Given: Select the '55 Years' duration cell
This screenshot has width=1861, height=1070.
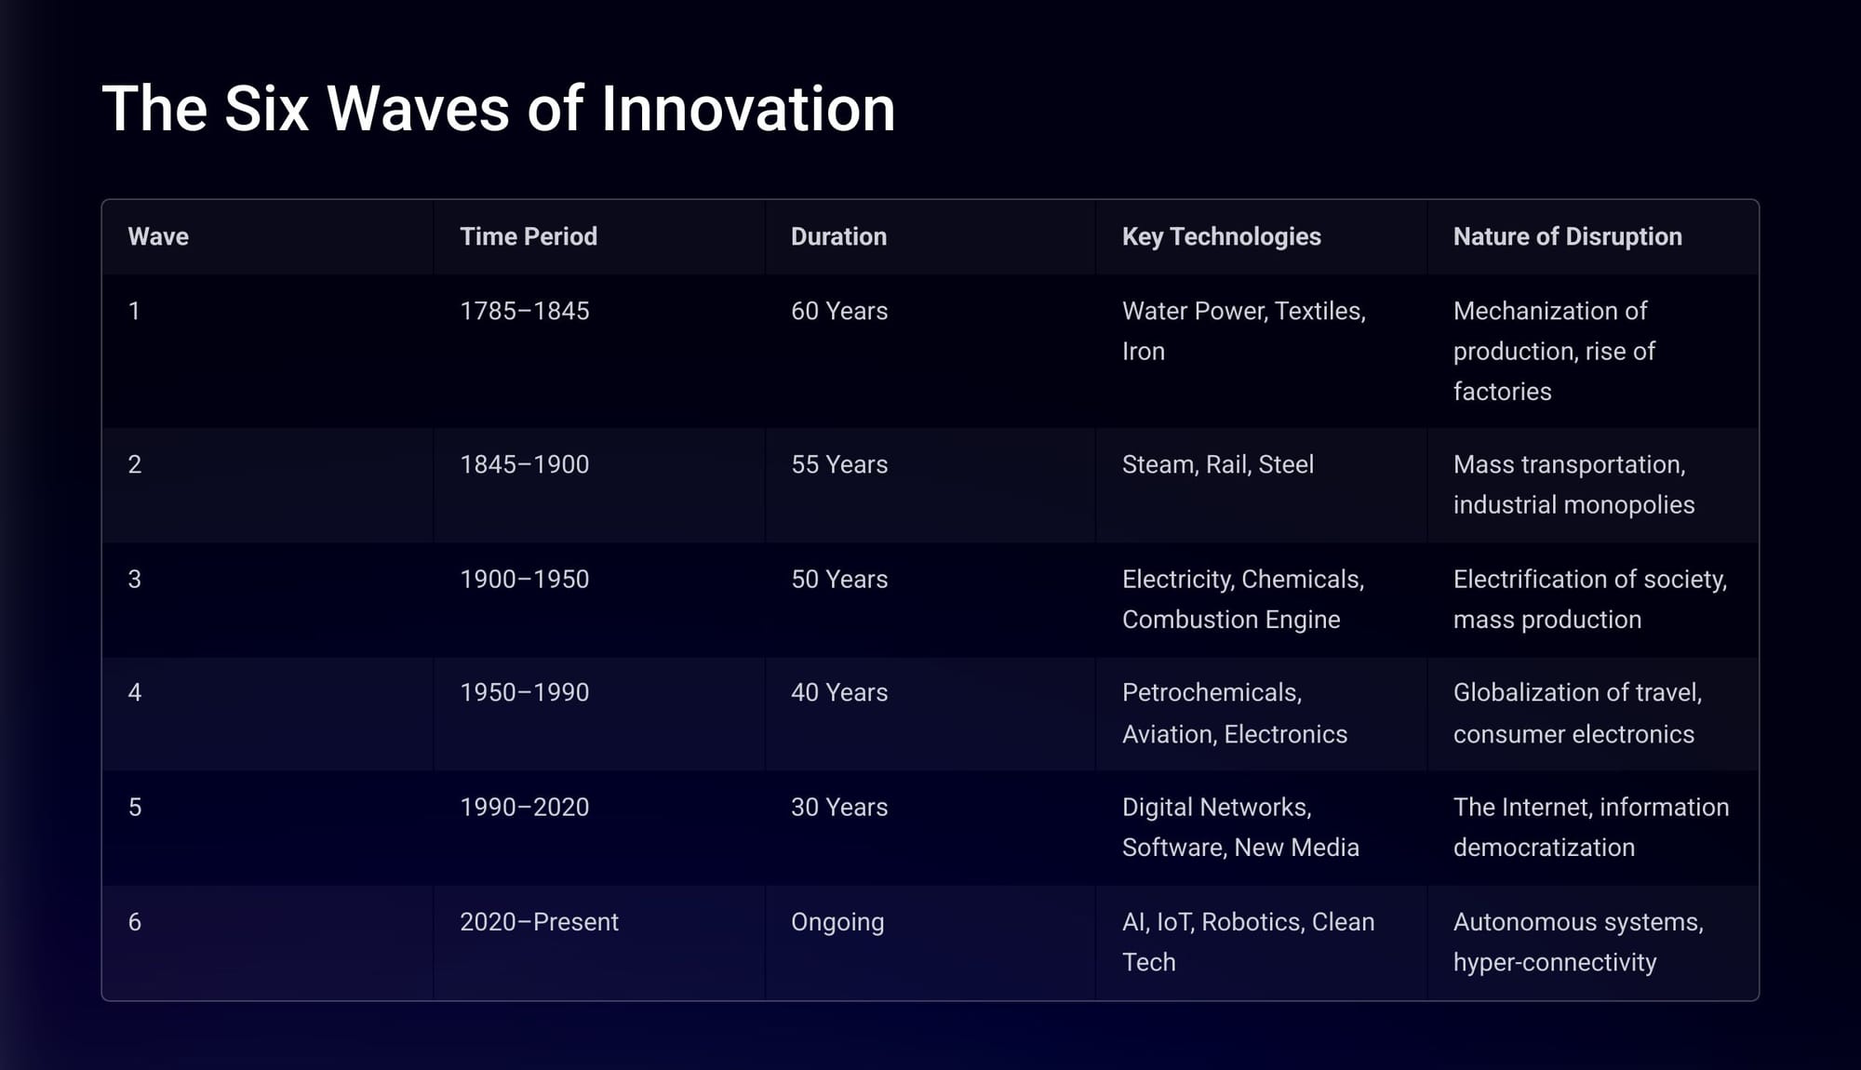Looking at the screenshot, I should point(930,485).
